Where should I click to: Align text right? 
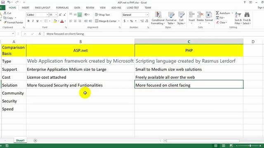(x=80, y=21)
